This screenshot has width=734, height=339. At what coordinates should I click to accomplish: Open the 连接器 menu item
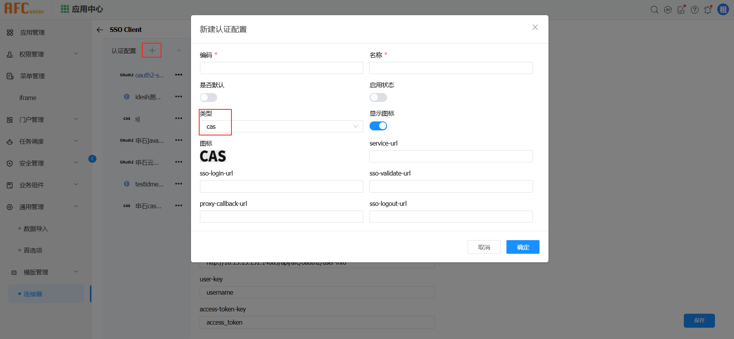pyautogui.click(x=33, y=294)
